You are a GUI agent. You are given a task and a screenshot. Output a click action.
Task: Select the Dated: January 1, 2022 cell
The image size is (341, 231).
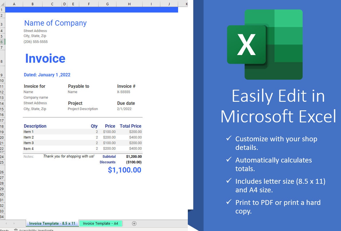(x=47, y=75)
